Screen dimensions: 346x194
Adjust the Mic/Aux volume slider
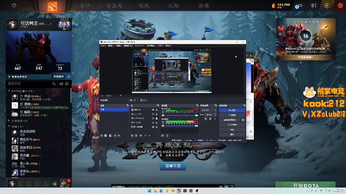click(181, 115)
